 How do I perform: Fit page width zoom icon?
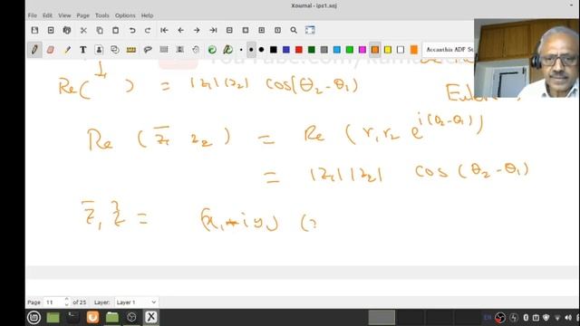coord(246,30)
